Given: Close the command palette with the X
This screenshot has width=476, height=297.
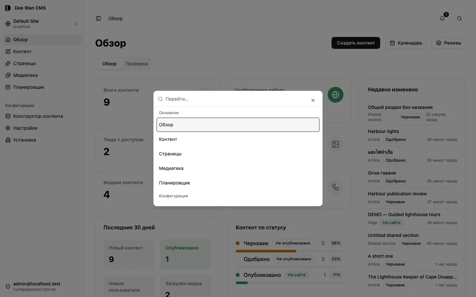Looking at the screenshot, I should (x=313, y=100).
